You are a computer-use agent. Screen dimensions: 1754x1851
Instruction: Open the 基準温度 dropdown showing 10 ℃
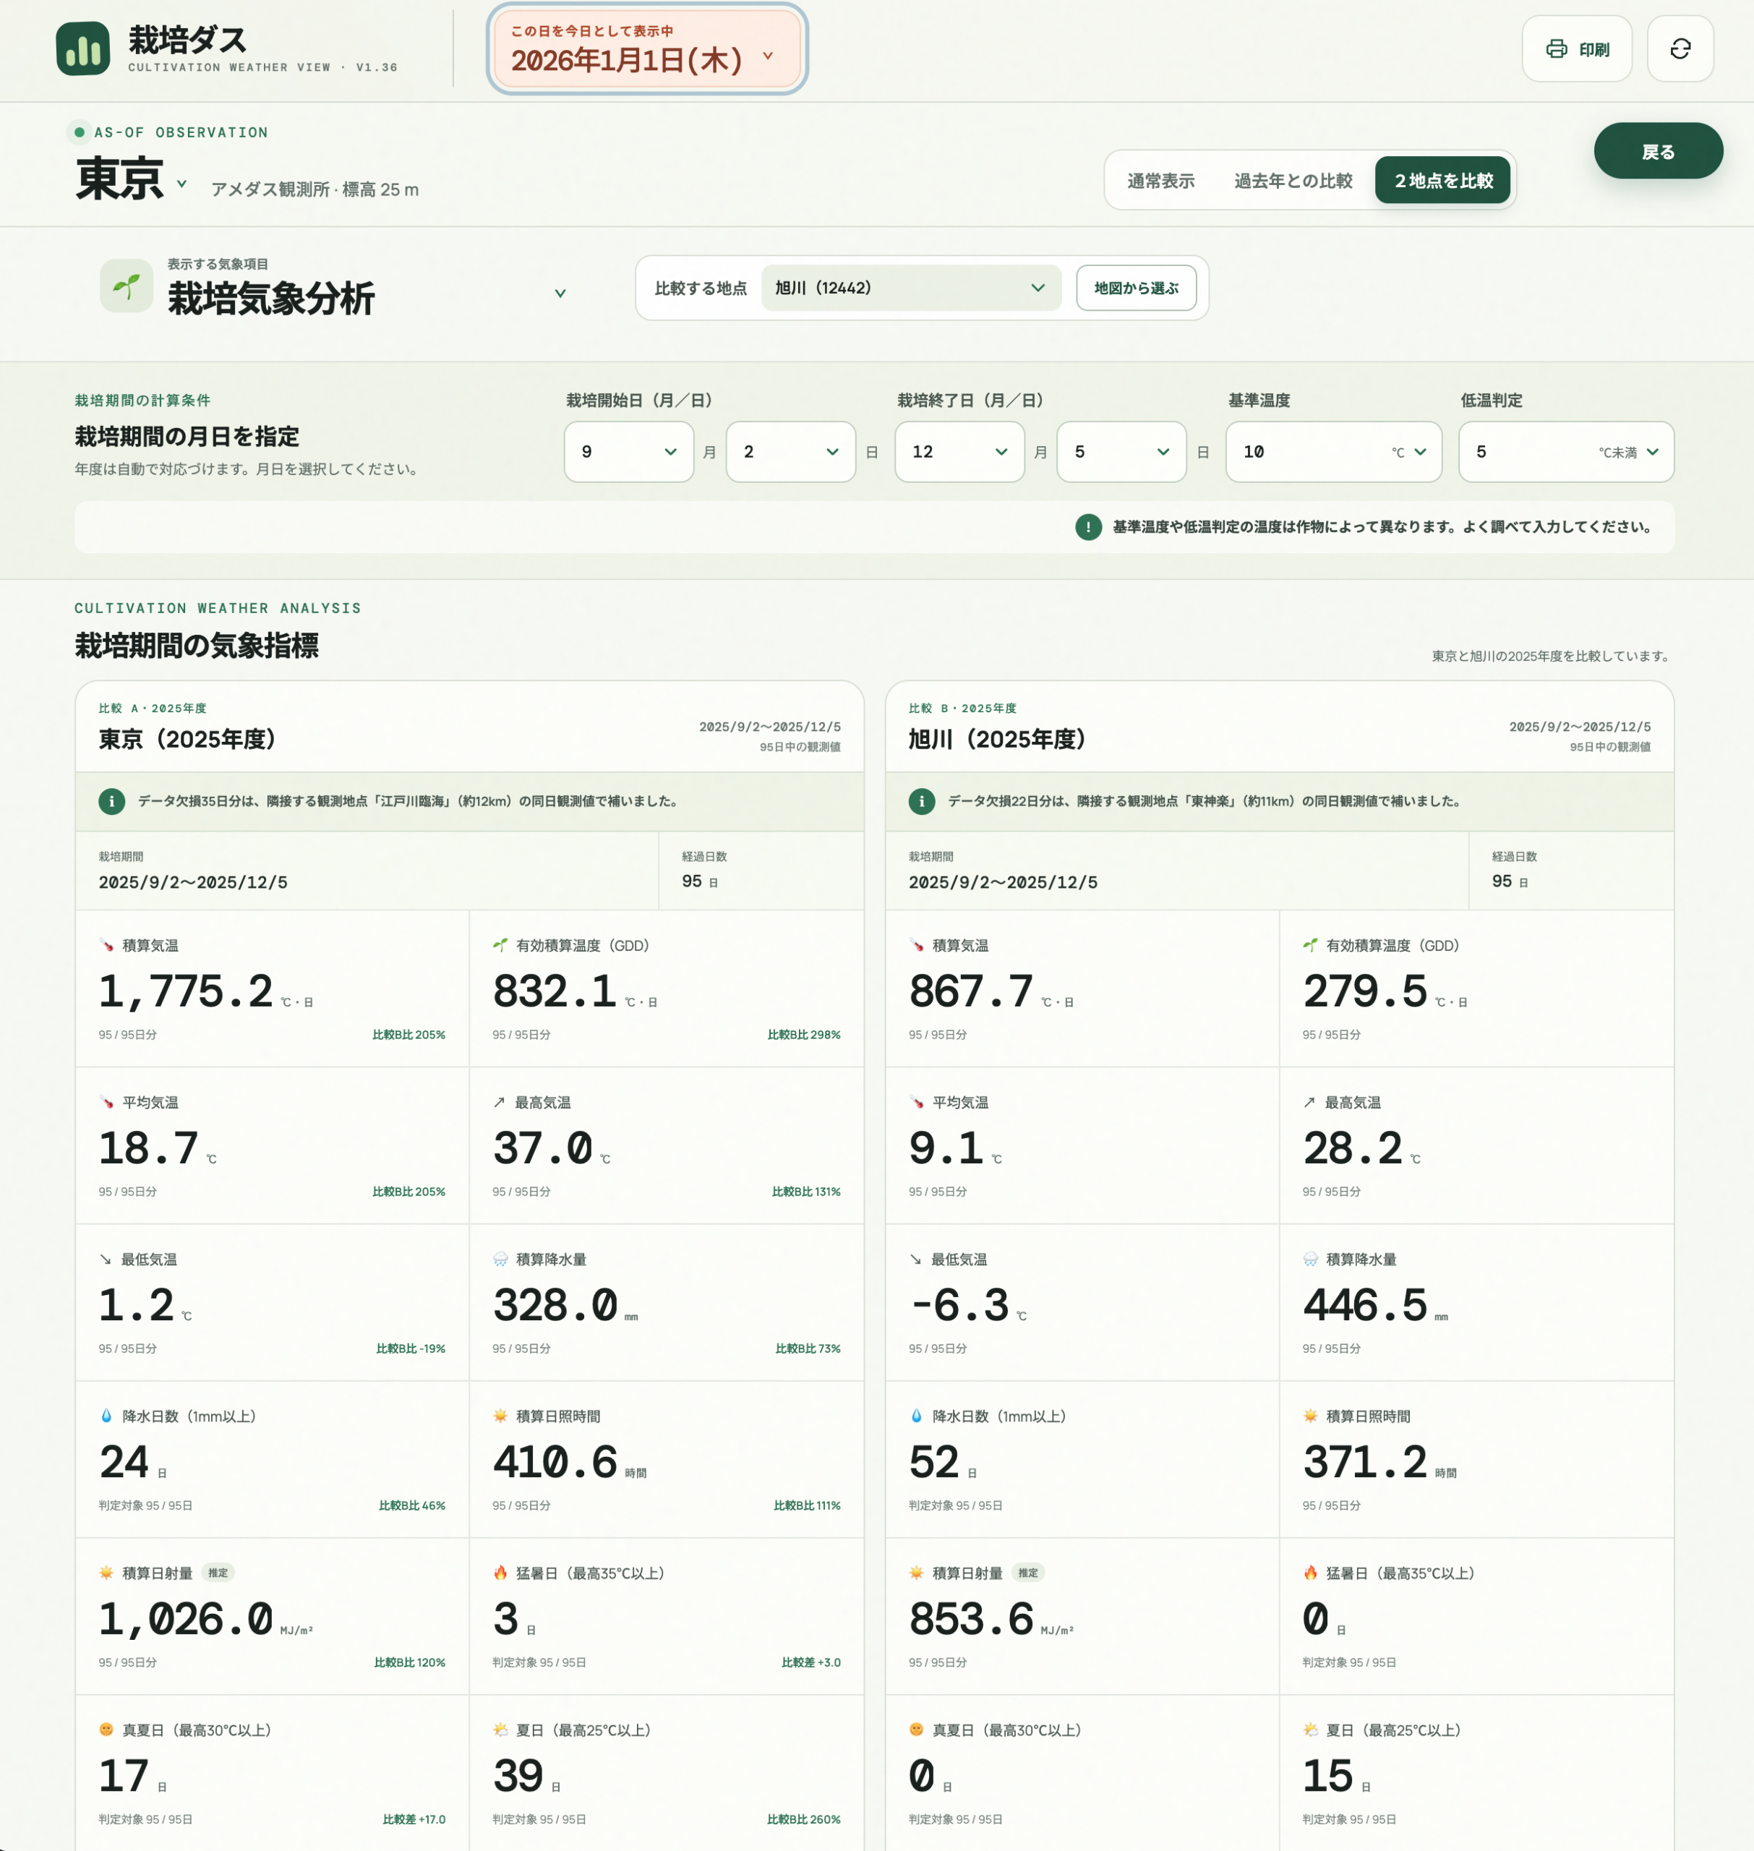[x=1333, y=451]
